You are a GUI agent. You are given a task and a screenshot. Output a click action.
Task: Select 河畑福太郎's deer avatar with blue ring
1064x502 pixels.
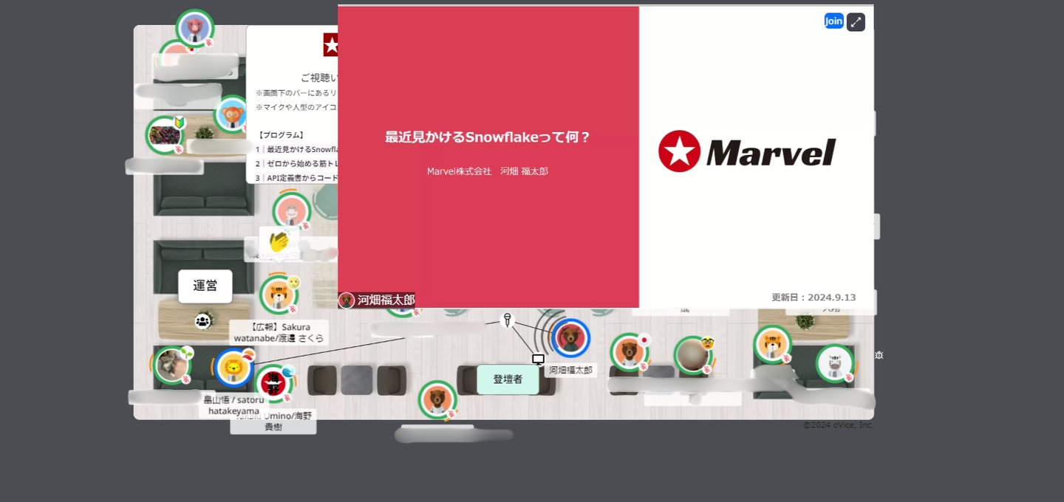point(570,338)
